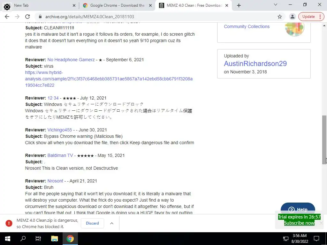Screen dimensions: 327x245
Task: Open the Chrome three-dot menu
Action: [x=320, y=17]
